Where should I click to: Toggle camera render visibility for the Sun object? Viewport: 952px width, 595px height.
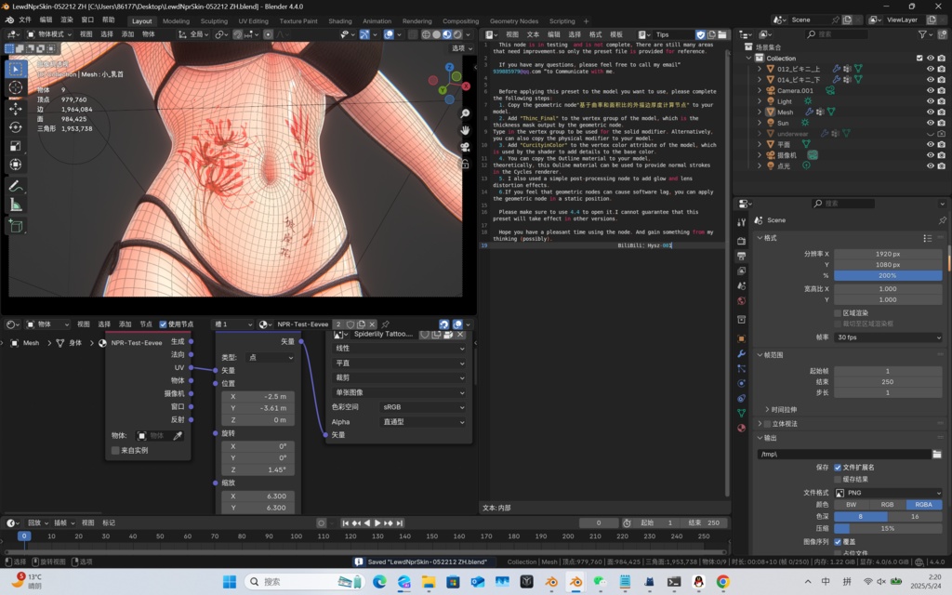tap(940, 123)
